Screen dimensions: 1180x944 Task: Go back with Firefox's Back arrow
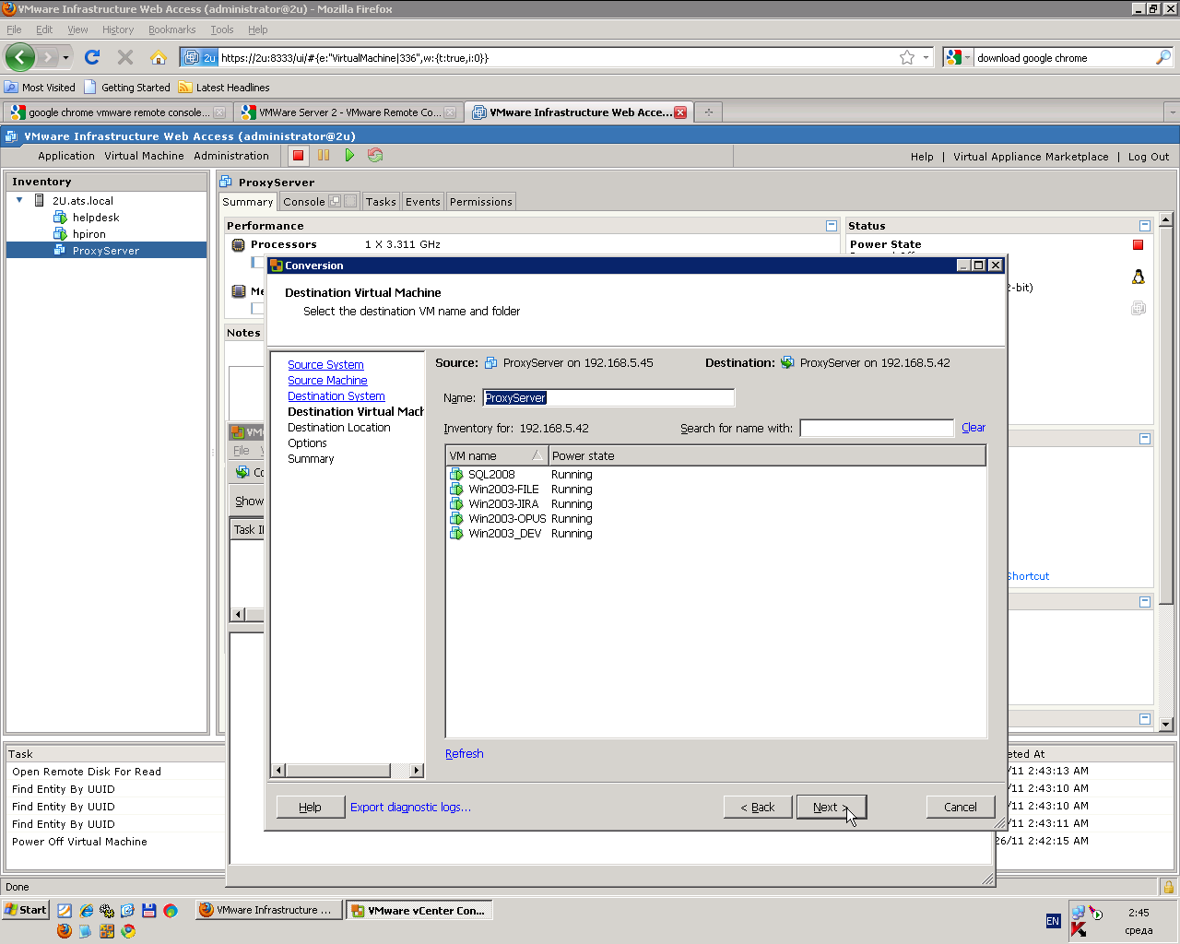tap(20, 57)
